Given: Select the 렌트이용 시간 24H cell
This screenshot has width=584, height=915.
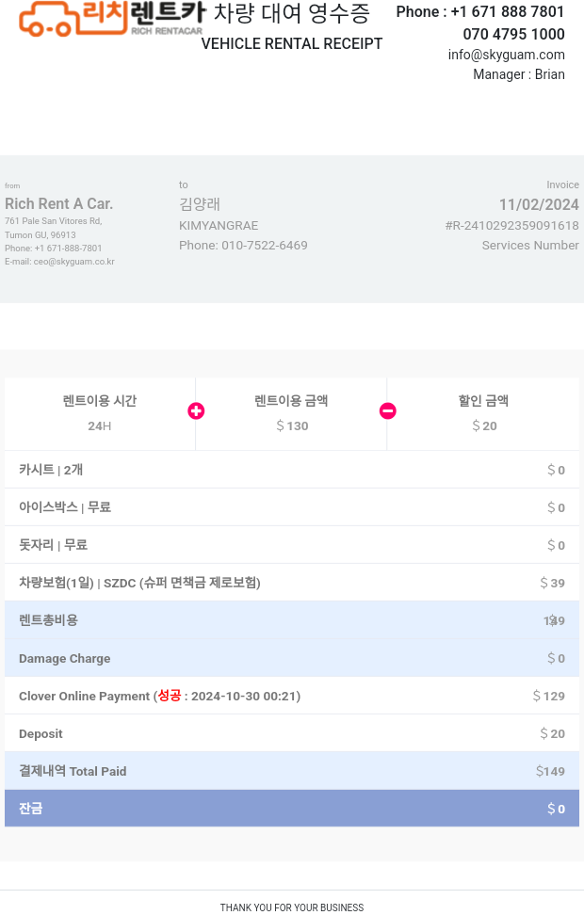Looking at the screenshot, I should click(100, 413).
